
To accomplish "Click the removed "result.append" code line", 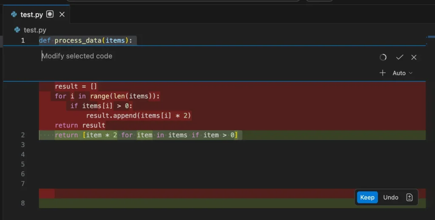I will point(138,116).
